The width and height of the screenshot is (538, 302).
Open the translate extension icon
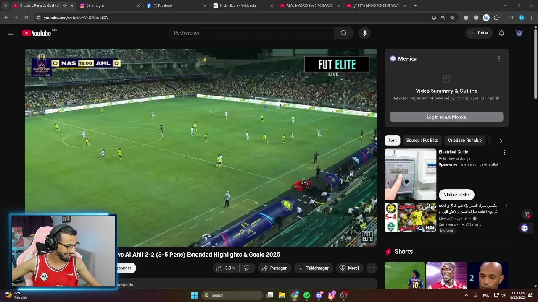tap(486, 18)
